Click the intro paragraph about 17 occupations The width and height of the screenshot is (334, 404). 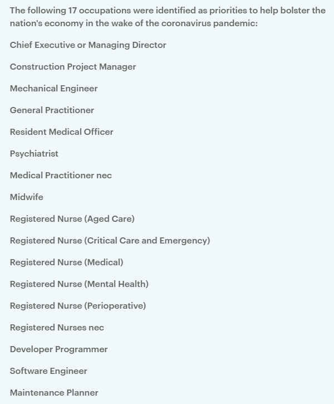(168, 17)
